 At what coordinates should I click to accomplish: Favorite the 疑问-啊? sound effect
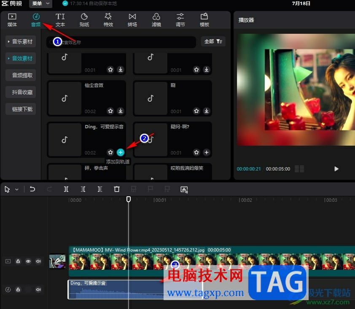[x=196, y=152]
